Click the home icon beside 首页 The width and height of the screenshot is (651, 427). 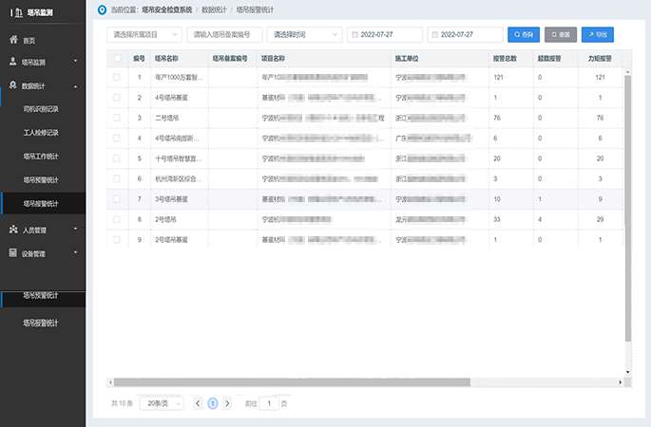(x=13, y=40)
